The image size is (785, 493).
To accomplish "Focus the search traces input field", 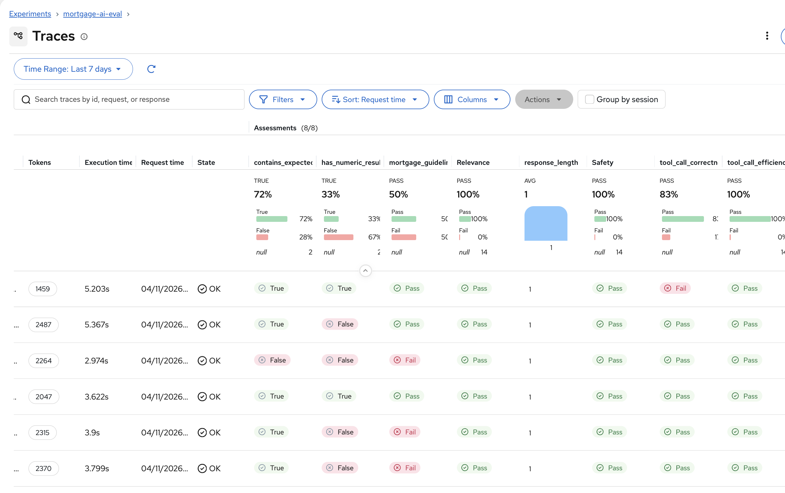I will pyautogui.click(x=137, y=99).
